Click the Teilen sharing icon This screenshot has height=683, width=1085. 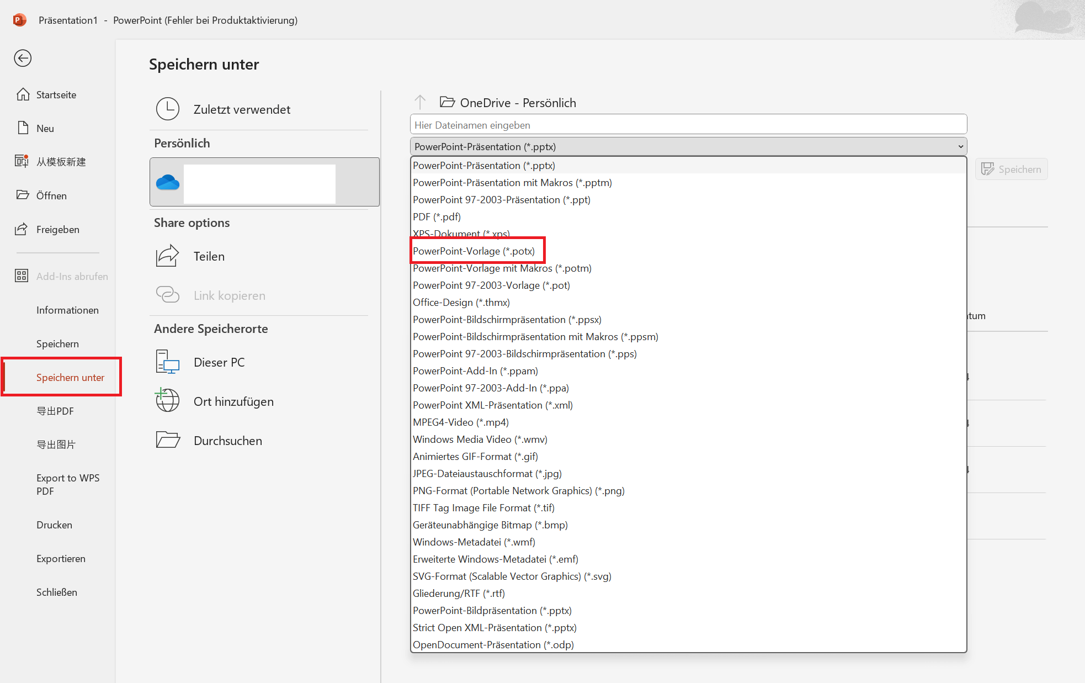(168, 256)
